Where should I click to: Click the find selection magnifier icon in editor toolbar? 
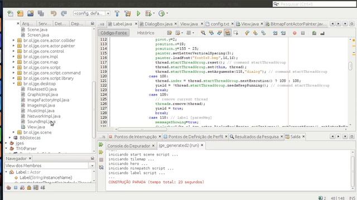point(203,33)
